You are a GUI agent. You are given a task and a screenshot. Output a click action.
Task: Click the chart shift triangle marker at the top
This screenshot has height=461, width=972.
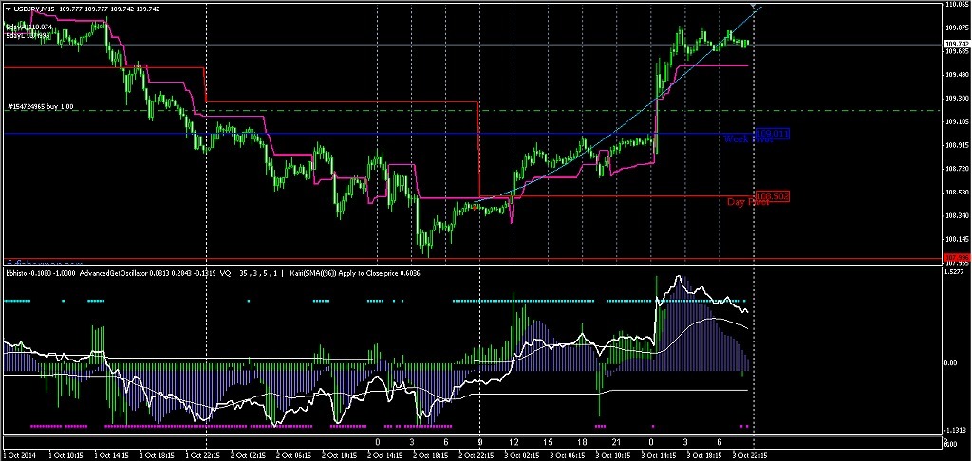(x=753, y=5)
